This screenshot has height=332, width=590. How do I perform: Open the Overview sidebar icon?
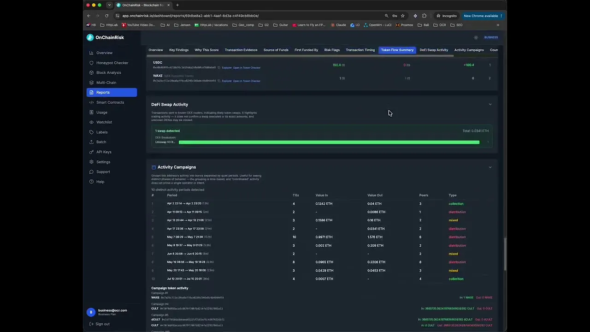pos(91,53)
